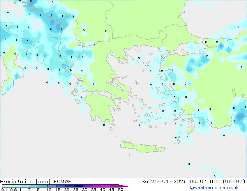Click the '00..03 UTC' time range

205,182
